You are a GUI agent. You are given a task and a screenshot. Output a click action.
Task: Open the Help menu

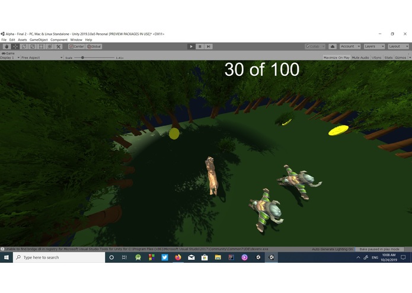(x=88, y=40)
